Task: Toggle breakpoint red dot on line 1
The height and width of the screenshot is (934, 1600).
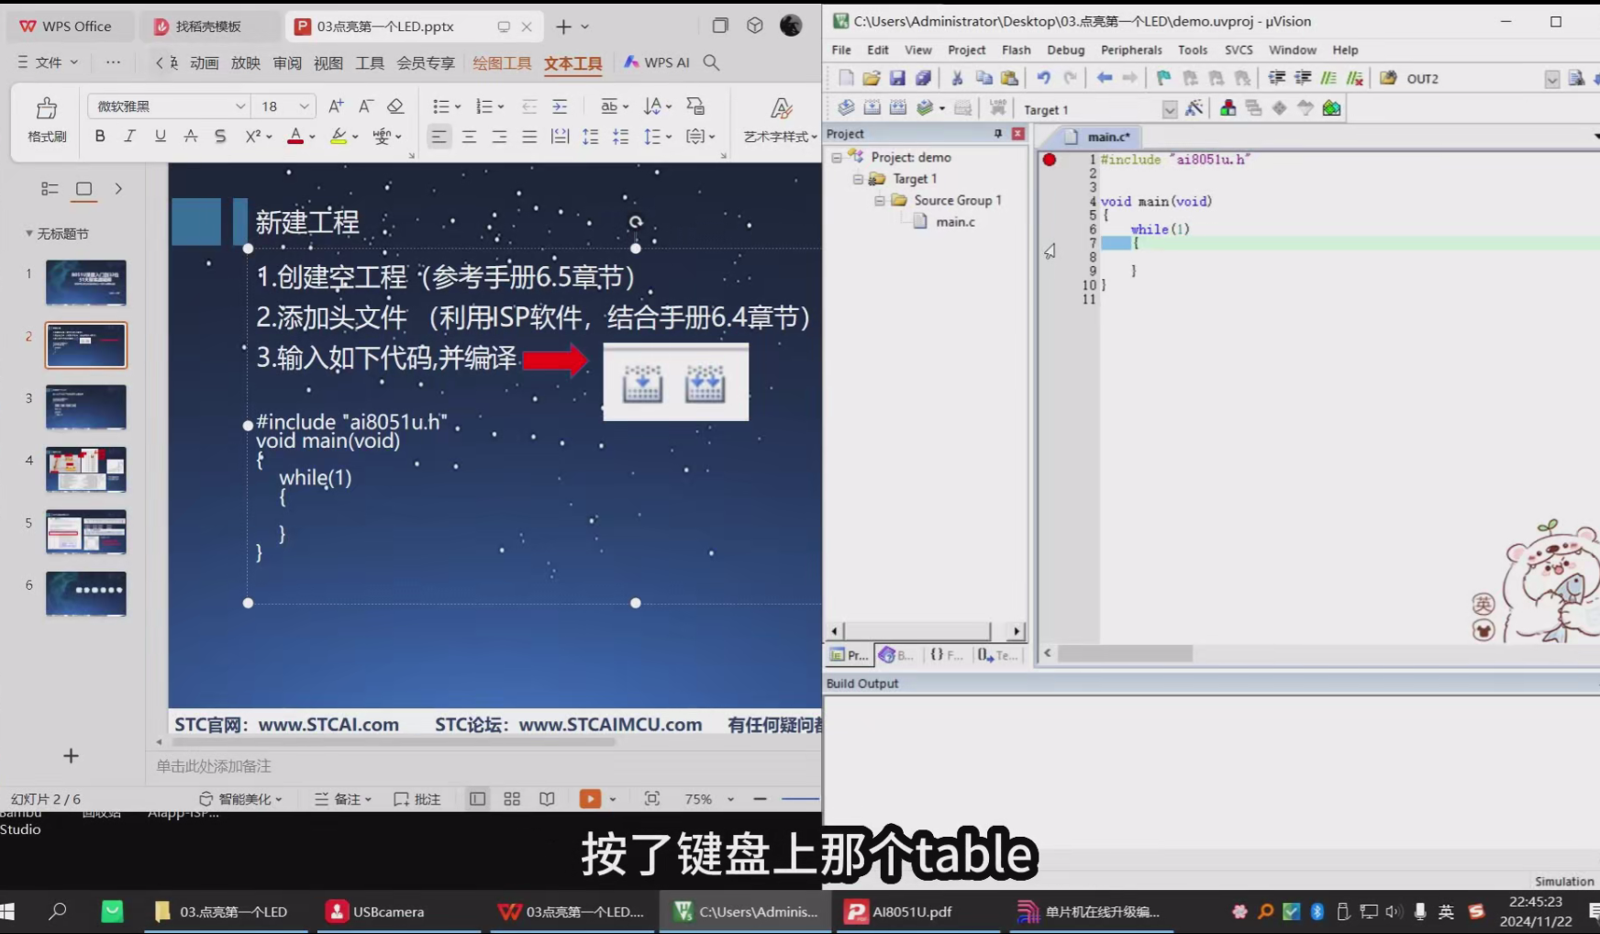Action: coord(1050,160)
